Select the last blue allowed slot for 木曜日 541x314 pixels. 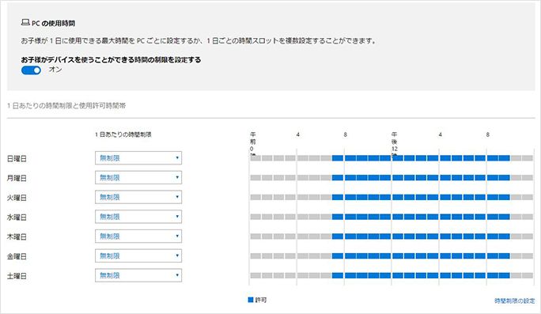(x=504, y=236)
